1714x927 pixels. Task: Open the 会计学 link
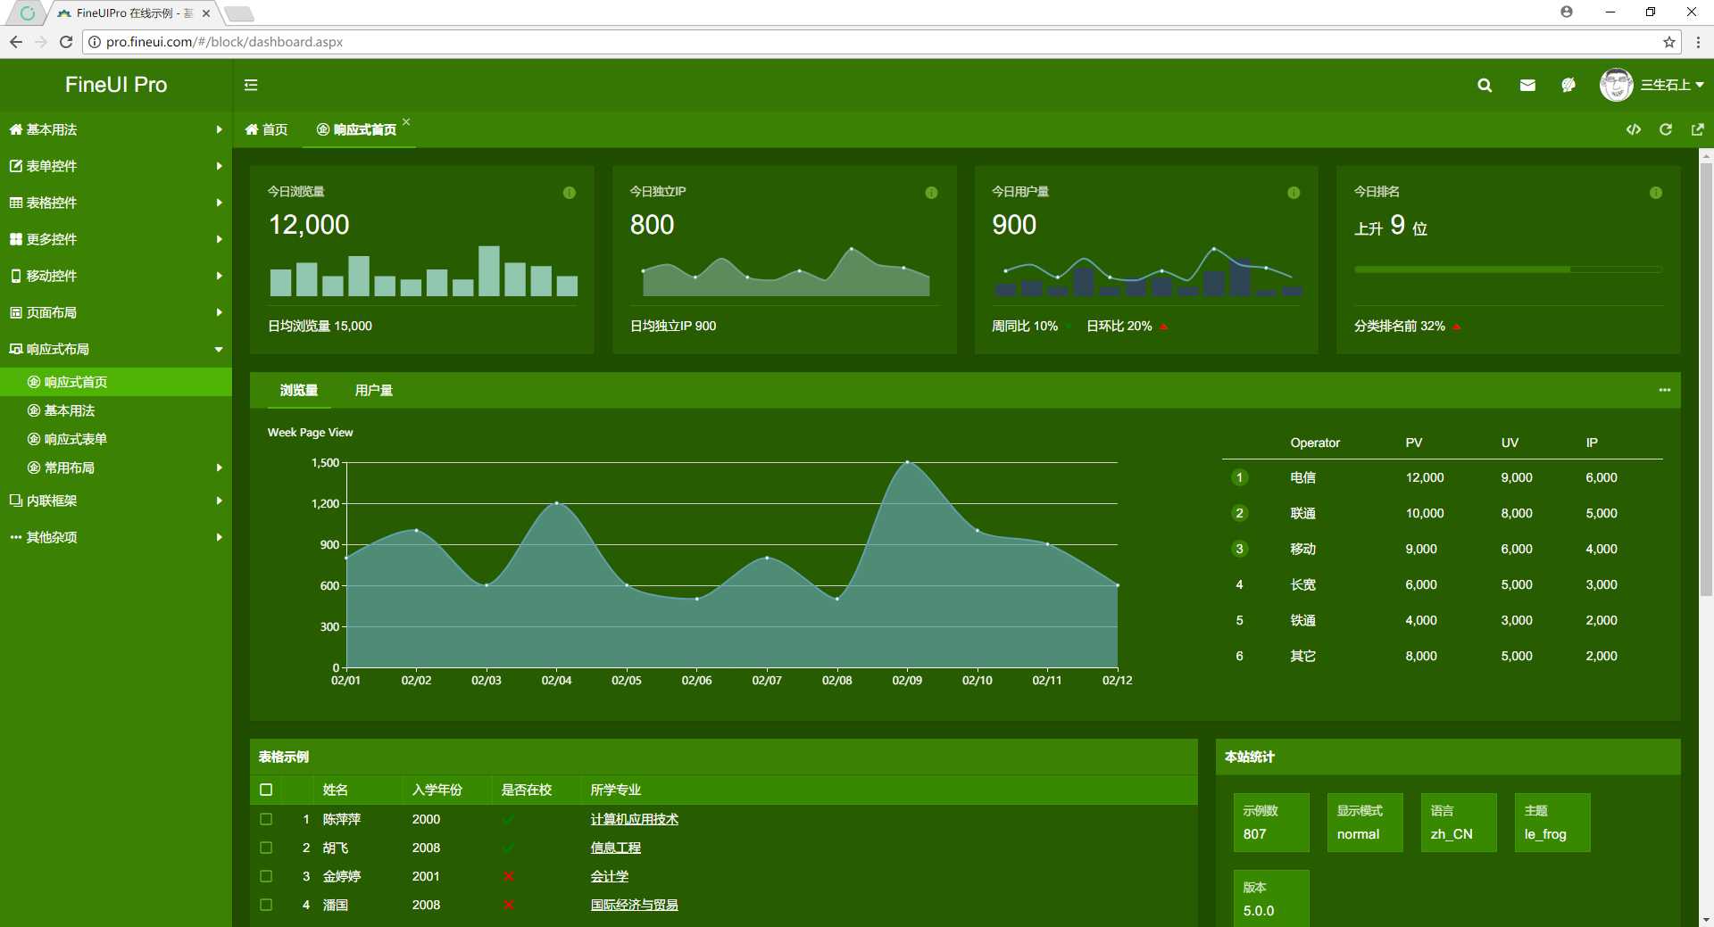tap(610, 876)
